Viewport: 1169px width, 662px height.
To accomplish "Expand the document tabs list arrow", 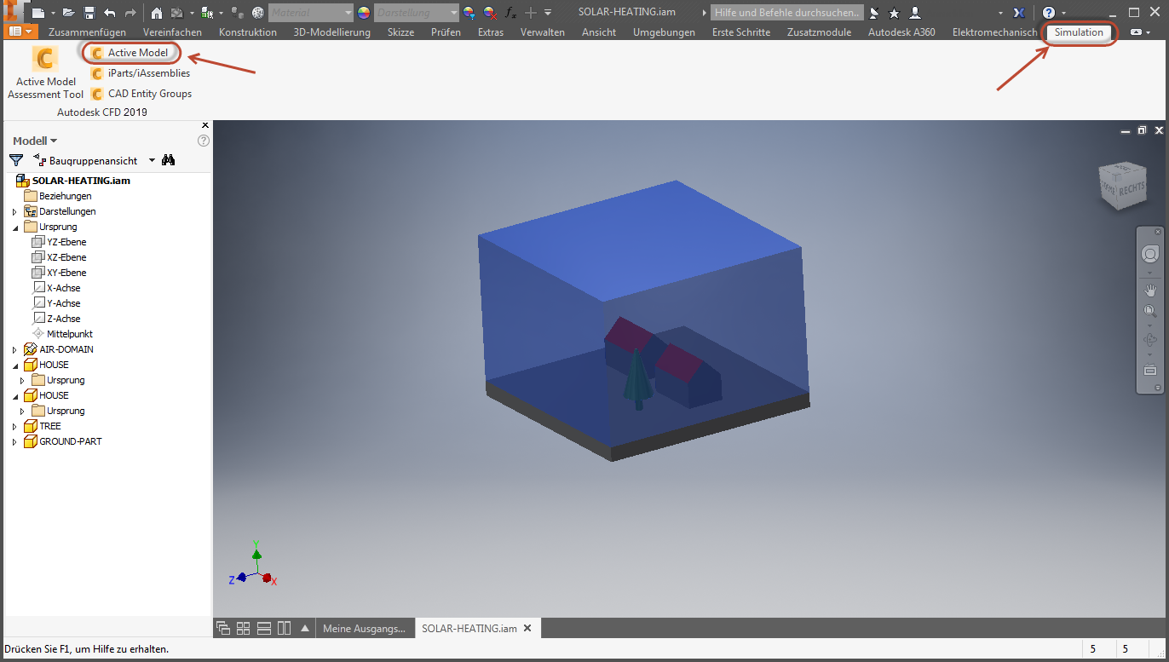I will pyautogui.click(x=305, y=628).
